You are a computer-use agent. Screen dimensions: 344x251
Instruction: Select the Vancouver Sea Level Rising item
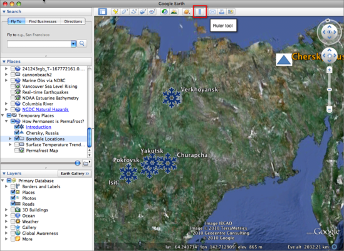tap(50, 86)
